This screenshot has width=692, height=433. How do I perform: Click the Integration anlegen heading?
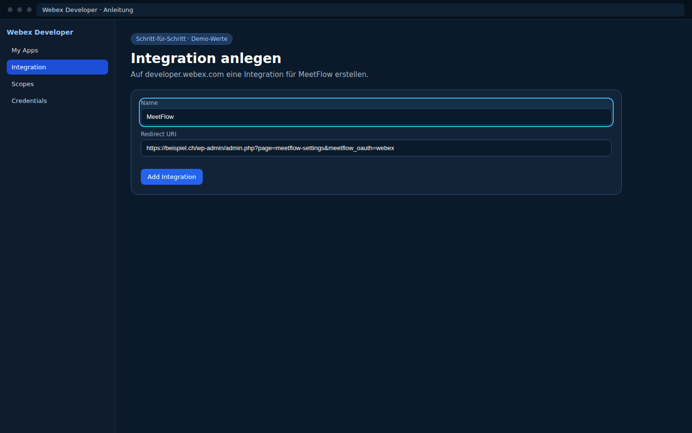tap(206, 58)
